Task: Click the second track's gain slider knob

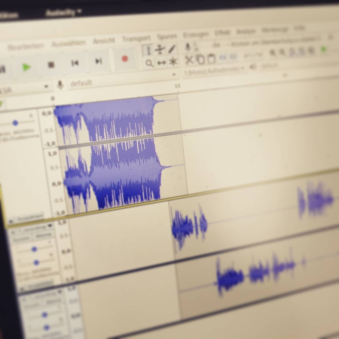Action: (x=34, y=250)
